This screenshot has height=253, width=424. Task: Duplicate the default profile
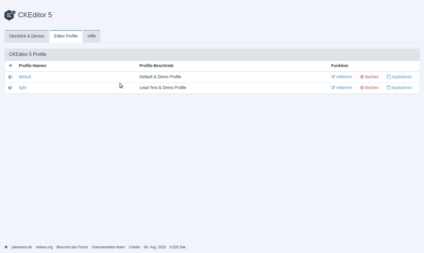(x=399, y=77)
